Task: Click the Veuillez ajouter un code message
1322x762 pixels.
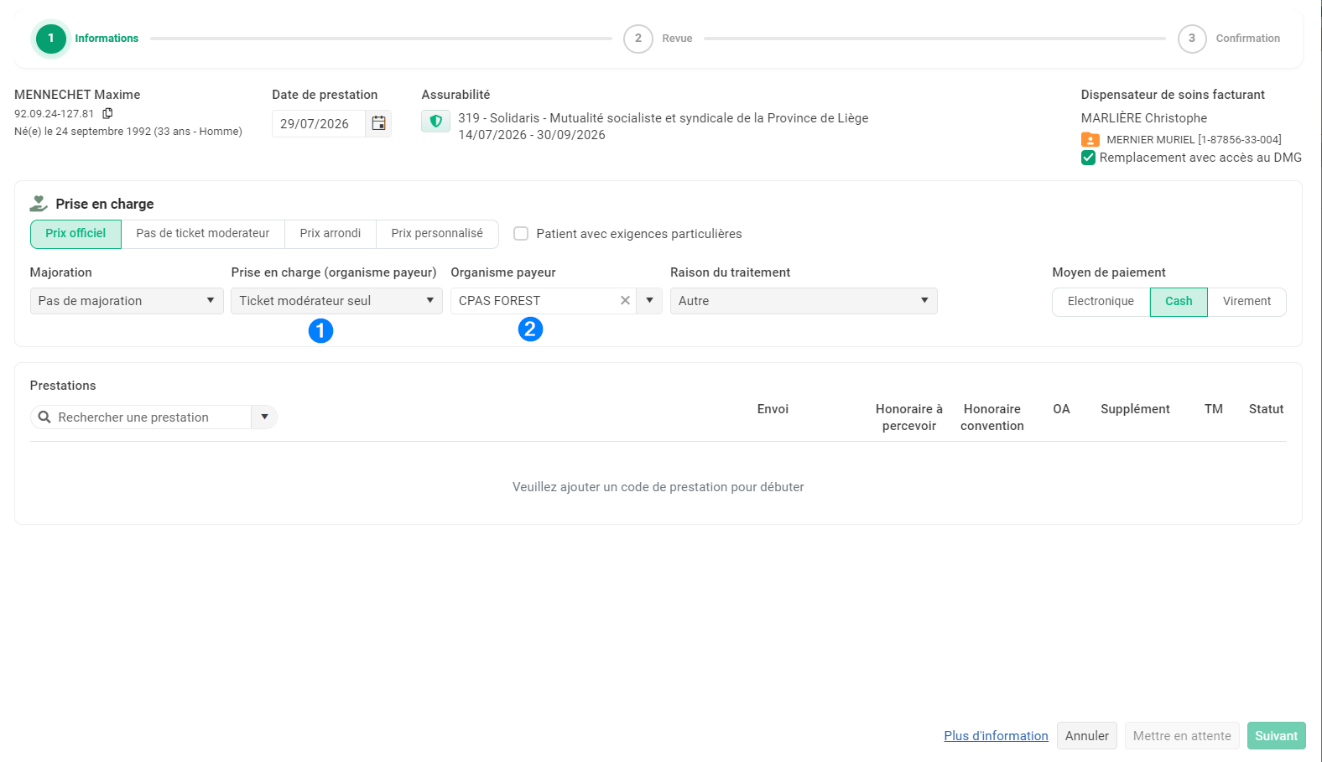Action: (658, 487)
